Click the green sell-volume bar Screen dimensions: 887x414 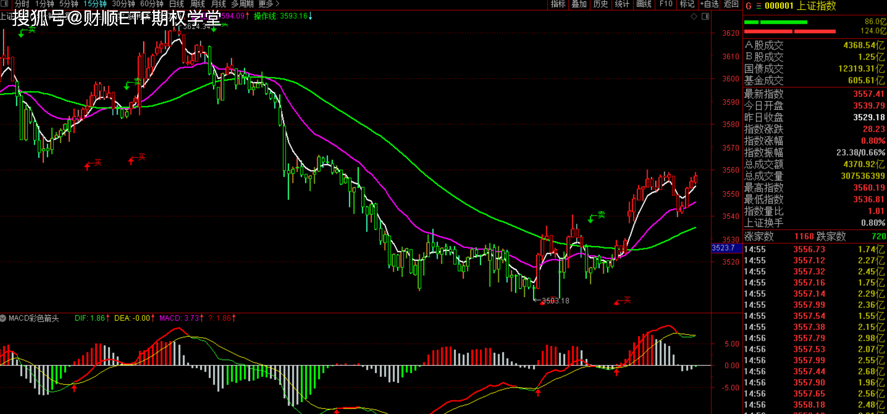tap(776, 22)
